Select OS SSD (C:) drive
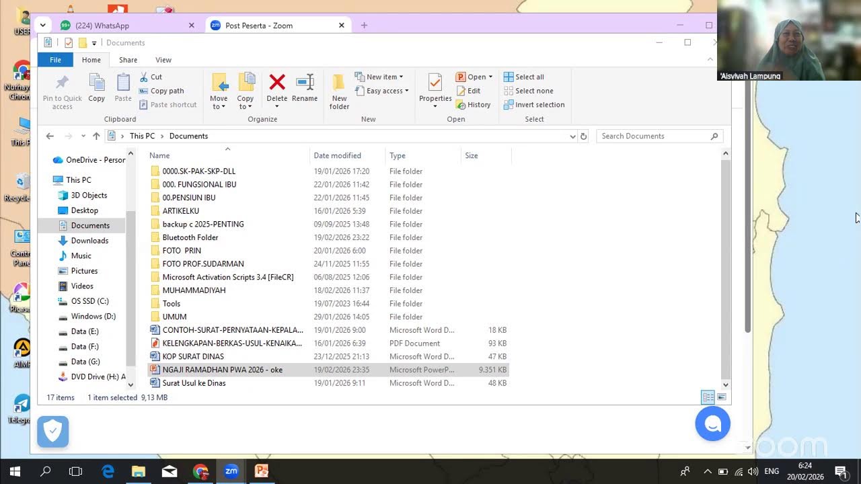Image resolution: width=861 pixels, height=484 pixels. pos(89,301)
